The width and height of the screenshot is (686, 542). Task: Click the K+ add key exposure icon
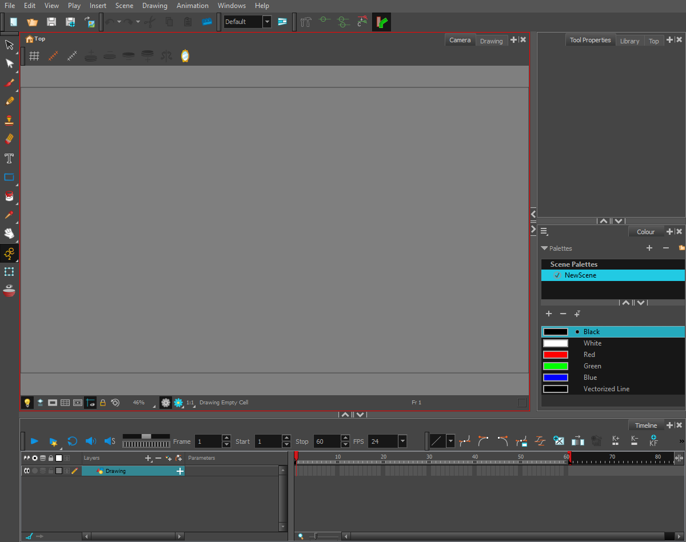616,440
